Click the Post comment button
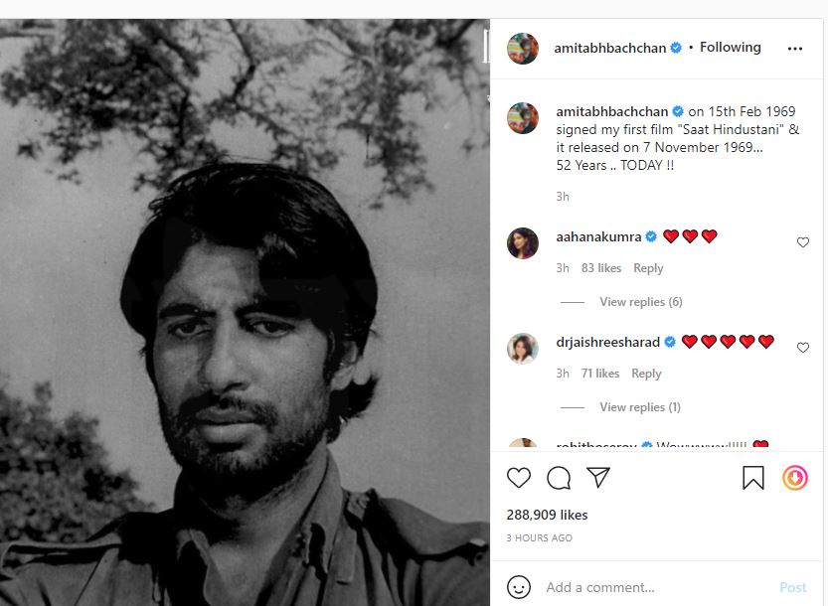This screenshot has height=606, width=828. point(792,587)
